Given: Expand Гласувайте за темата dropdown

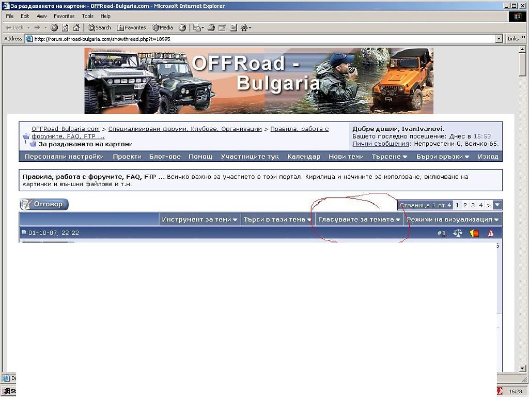Looking at the screenshot, I should click(360, 219).
